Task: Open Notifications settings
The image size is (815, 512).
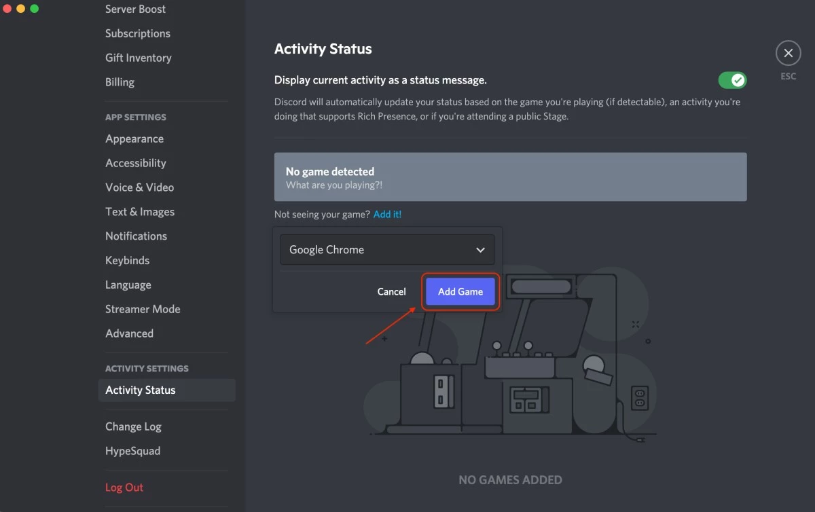Action: pos(136,236)
